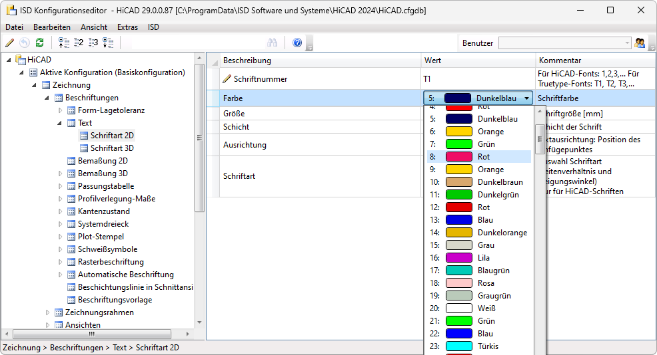This screenshot has height=355, width=657.
Task: Click the T1 value of Schriftnummer
Action: pyautogui.click(x=427, y=78)
